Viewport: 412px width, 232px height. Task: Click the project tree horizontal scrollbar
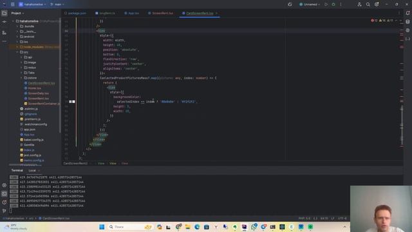click(25, 165)
